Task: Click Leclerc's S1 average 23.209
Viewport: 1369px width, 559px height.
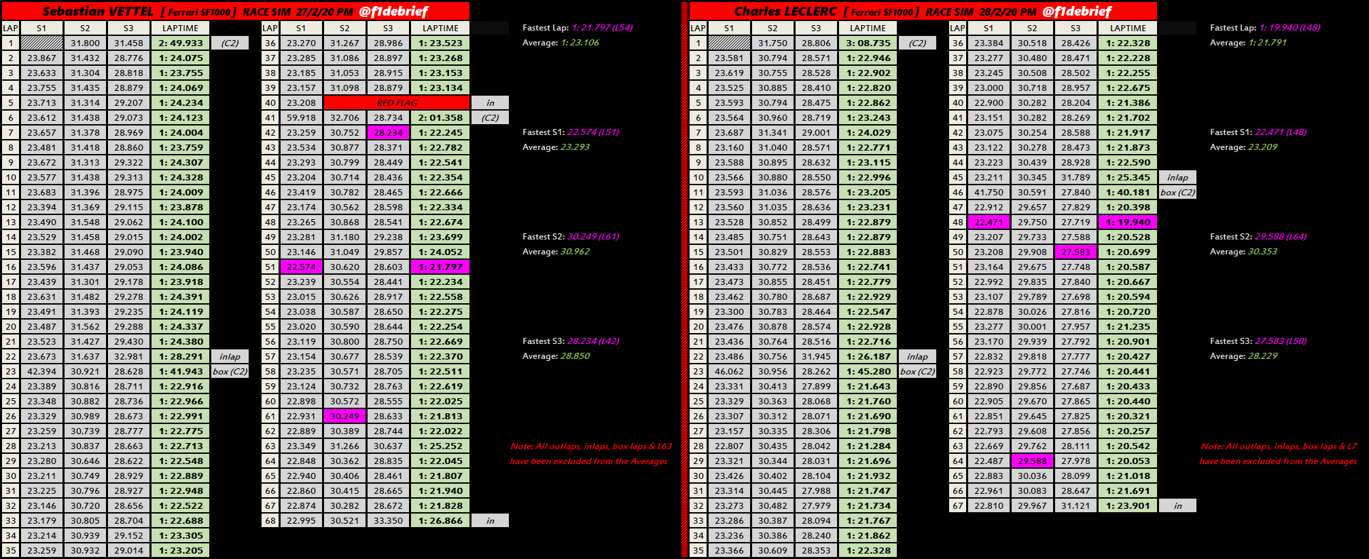Action: 1263,147
